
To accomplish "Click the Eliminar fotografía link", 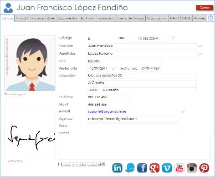I will coord(15,94).
